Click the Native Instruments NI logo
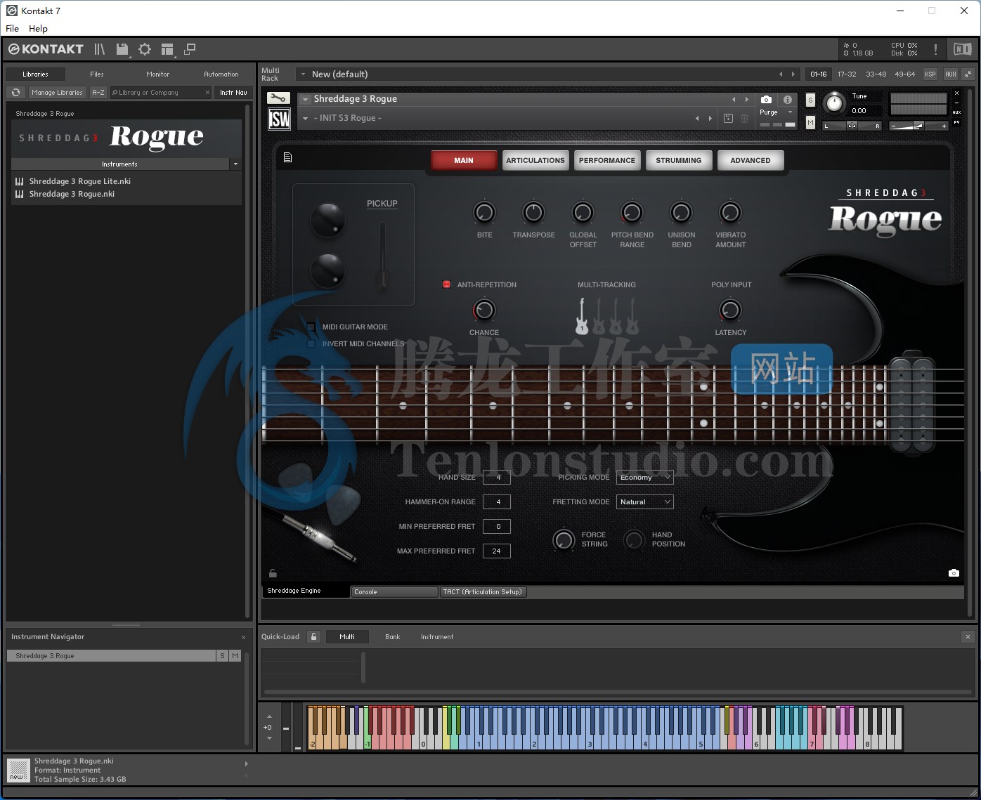 (x=962, y=49)
